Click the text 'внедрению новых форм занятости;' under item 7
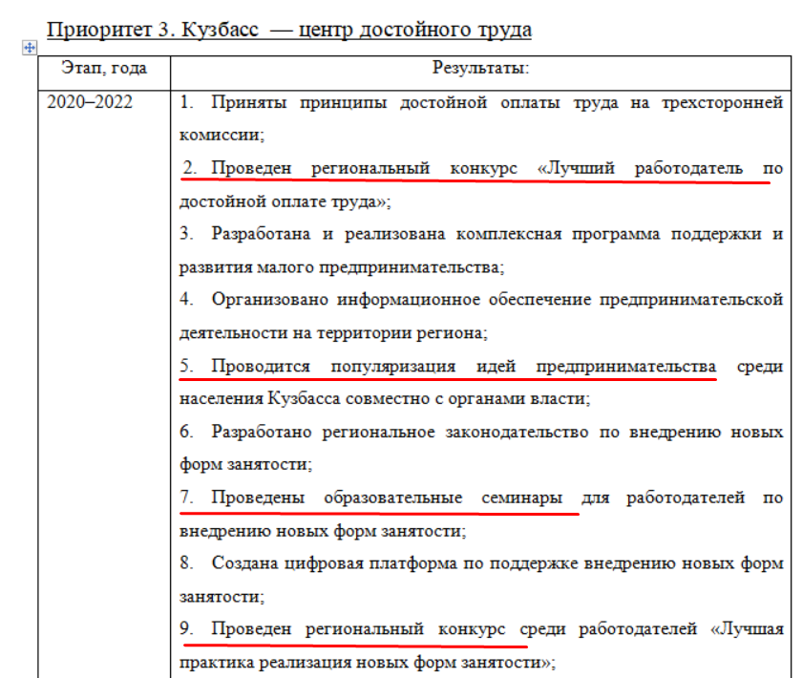 point(323,531)
